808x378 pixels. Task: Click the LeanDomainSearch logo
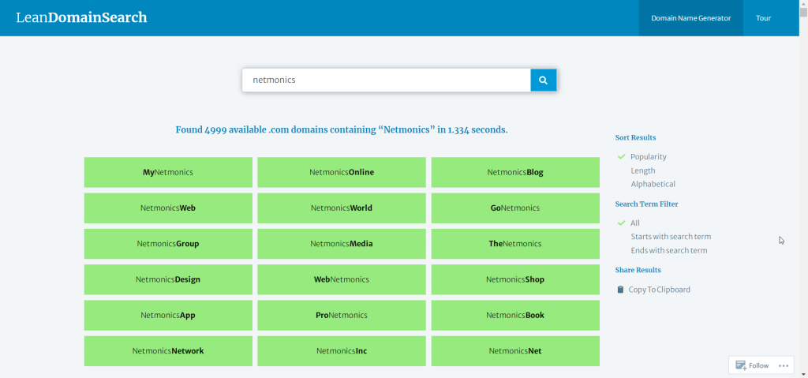pyautogui.click(x=81, y=17)
